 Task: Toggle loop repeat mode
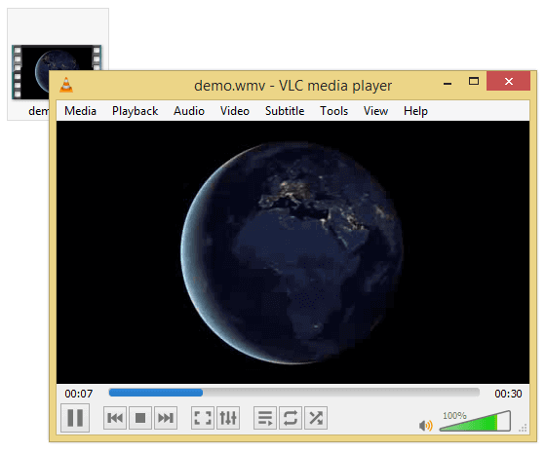click(291, 418)
